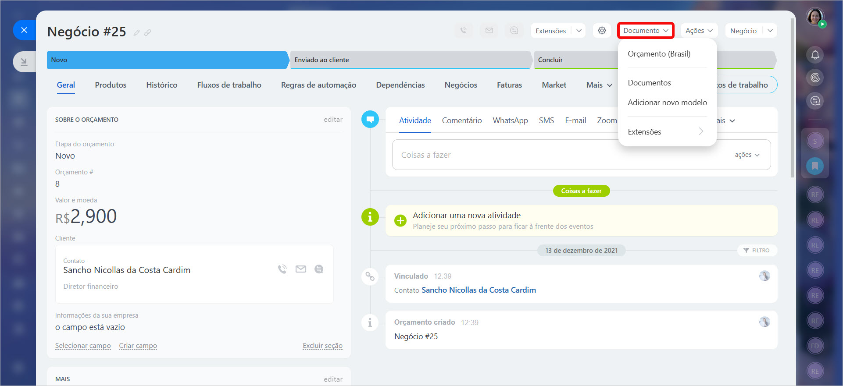Copy link icon beside the deal title

tap(148, 33)
